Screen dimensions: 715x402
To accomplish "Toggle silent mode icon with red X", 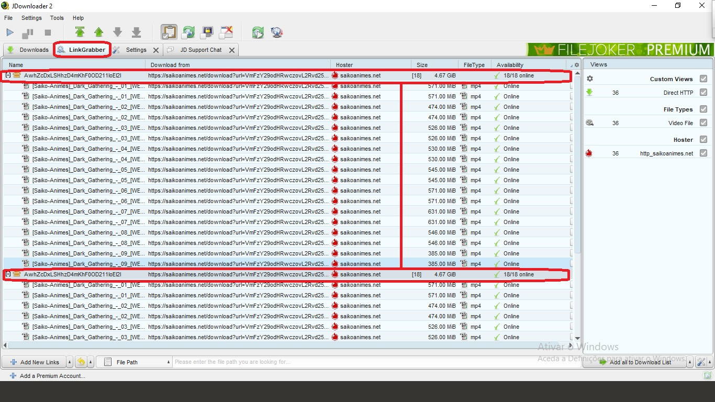I will (226, 32).
